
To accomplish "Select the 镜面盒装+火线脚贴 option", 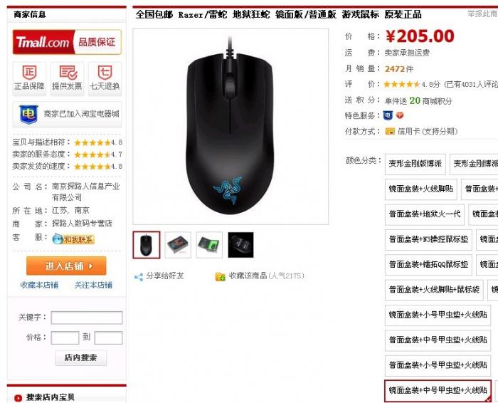I will coord(421,189).
